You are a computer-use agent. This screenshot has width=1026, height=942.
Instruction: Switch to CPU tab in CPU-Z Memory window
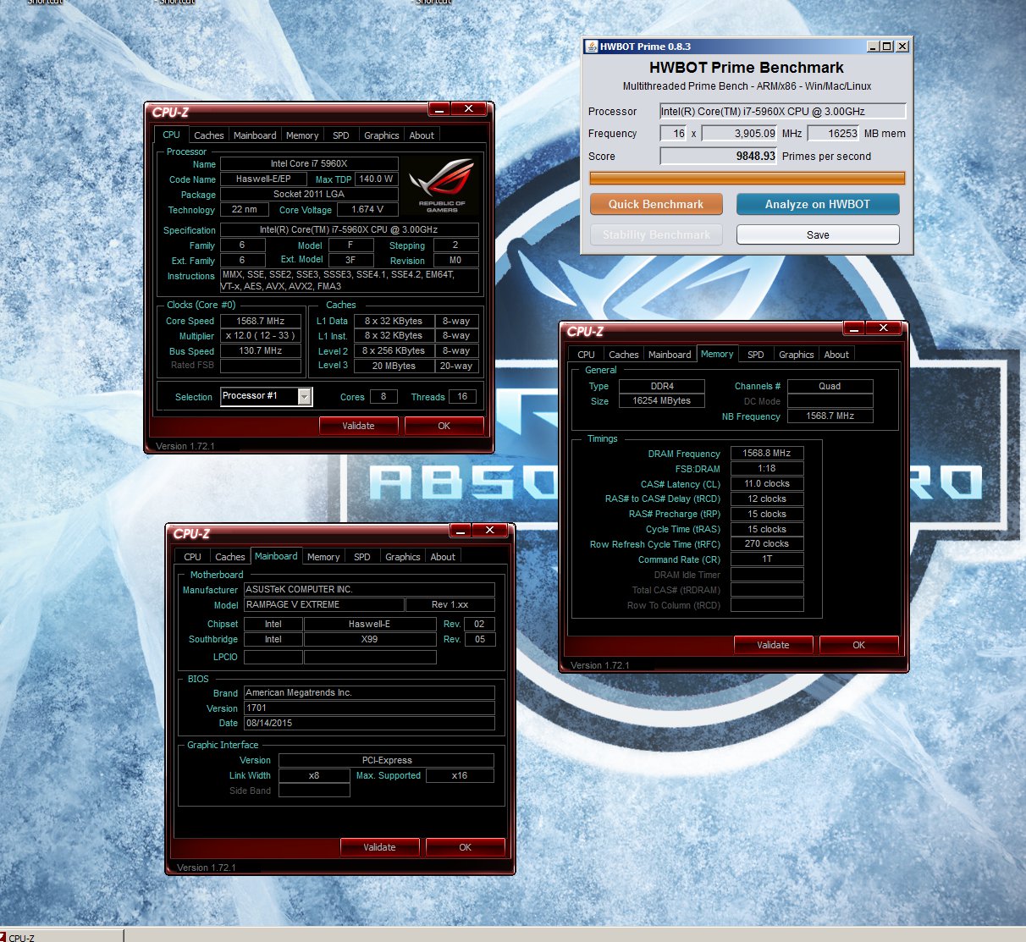(x=587, y=355)
